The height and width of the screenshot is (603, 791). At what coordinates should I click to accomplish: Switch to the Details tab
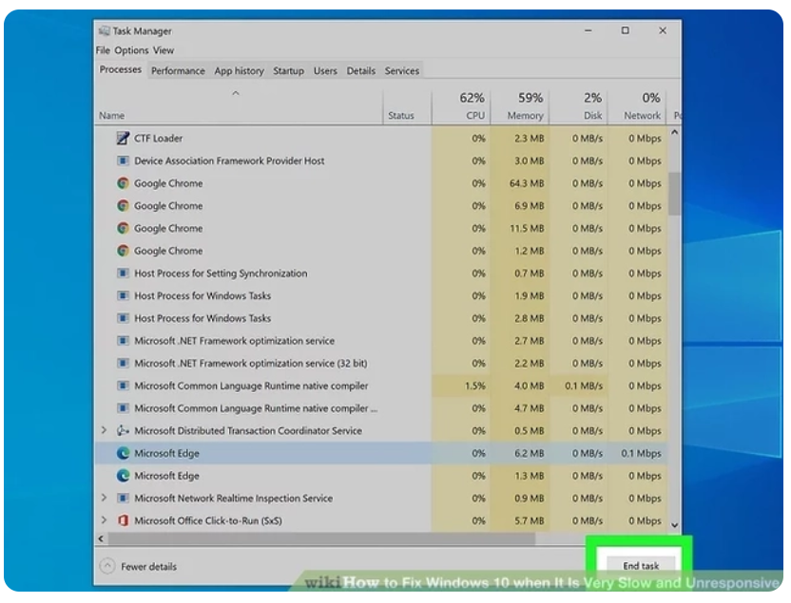[x=360, y=71]
